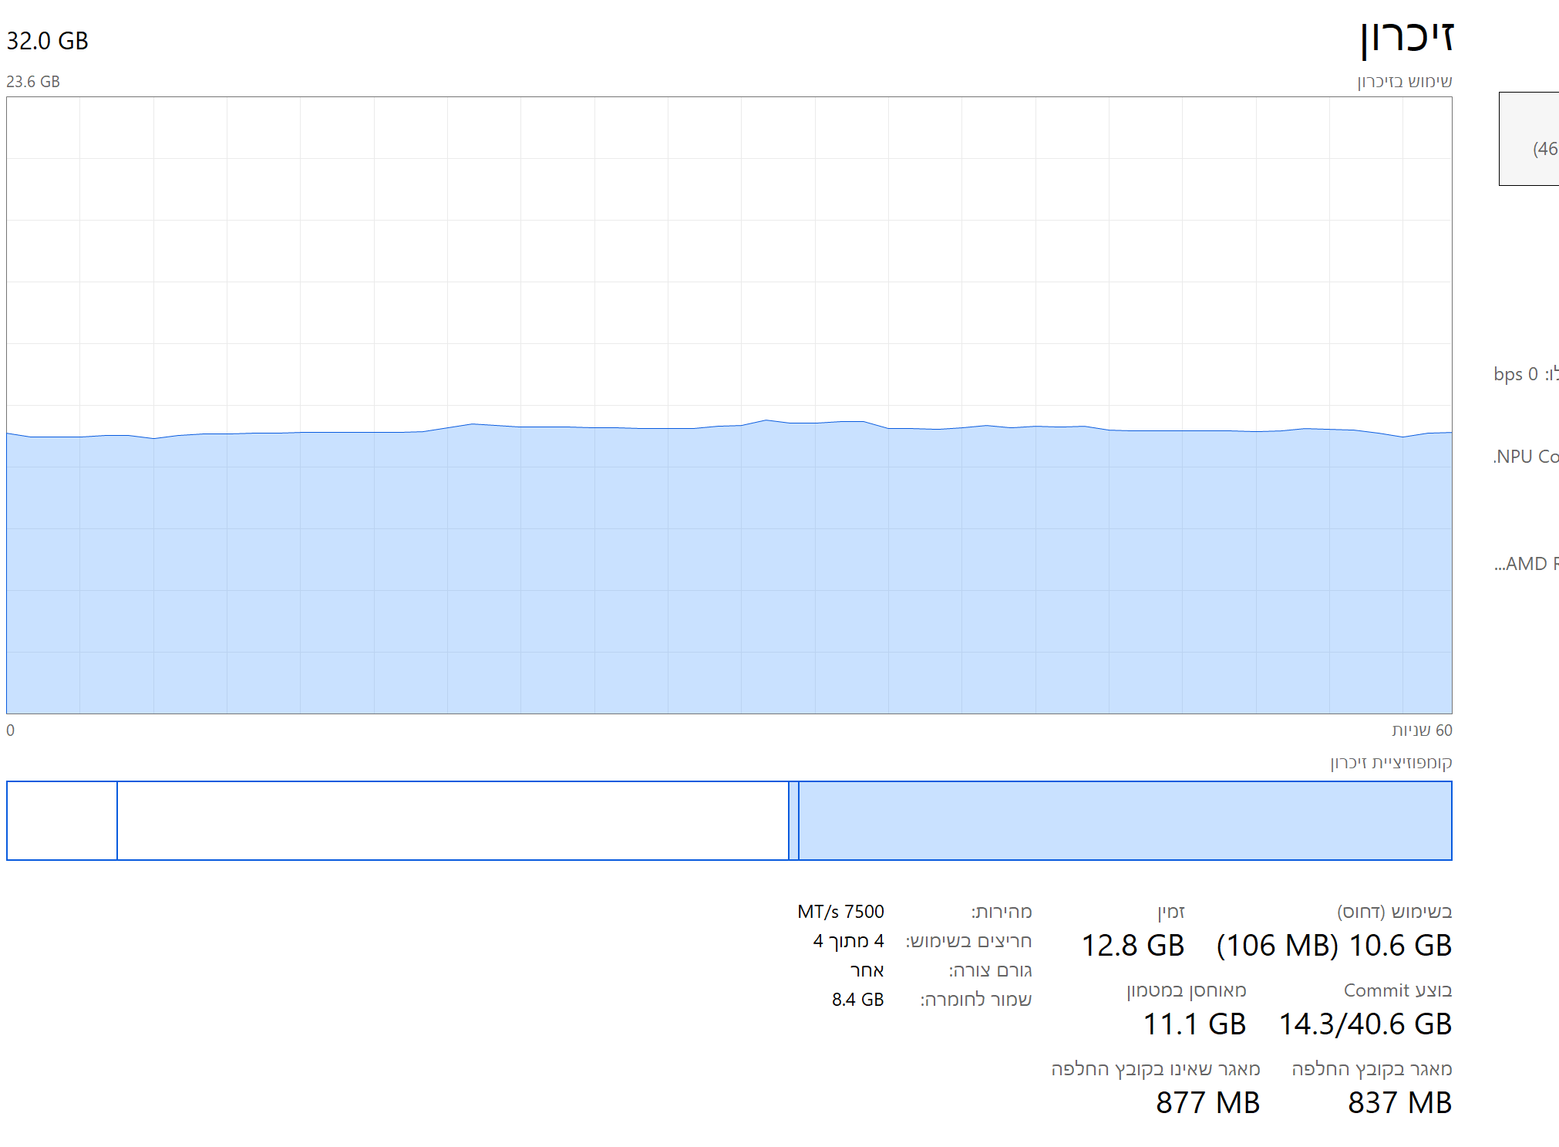Click the cached memory value 11.1 GB
This screenshot has width=1559, height=1147.
[1194, 1024]
